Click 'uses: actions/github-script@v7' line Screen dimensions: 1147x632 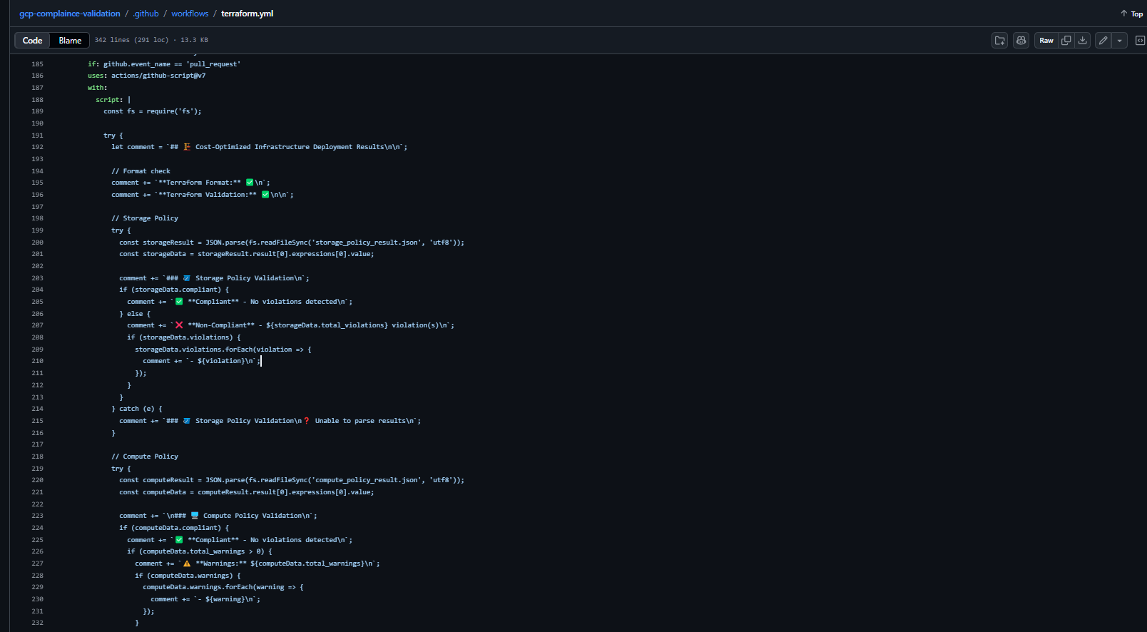coord(147,76)
